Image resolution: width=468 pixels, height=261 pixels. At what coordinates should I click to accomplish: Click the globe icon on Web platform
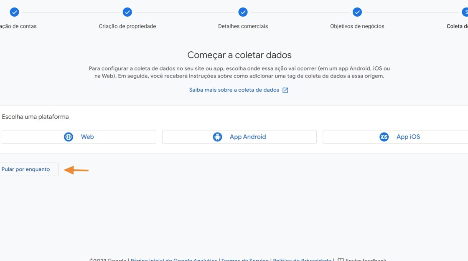point(69,137)
